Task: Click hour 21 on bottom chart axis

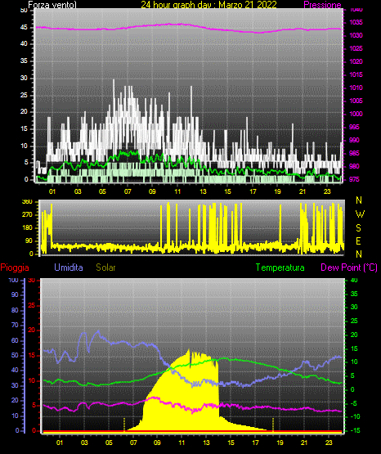Action: pos(304,443)
